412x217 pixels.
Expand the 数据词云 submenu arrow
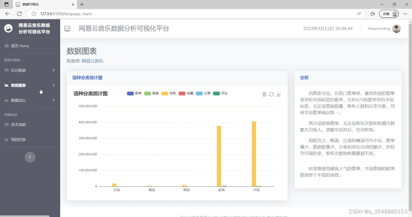point(54,100)
